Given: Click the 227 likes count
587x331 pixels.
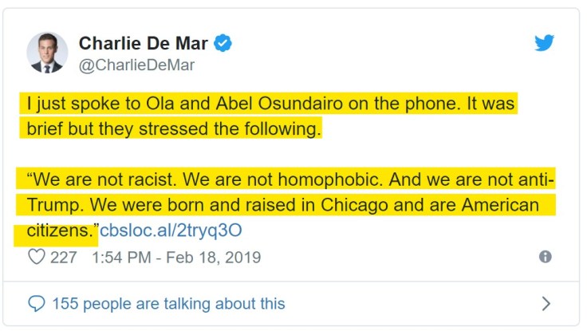Looking at the screenshot, I should [63, 258].
